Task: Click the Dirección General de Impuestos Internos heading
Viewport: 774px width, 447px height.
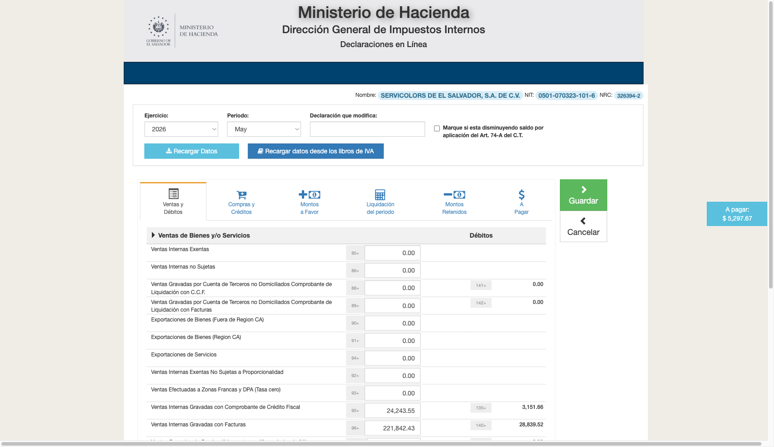Action: [383, 30]
